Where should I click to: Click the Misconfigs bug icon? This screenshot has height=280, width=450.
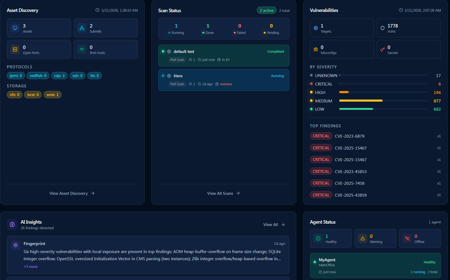click(316, 49)
